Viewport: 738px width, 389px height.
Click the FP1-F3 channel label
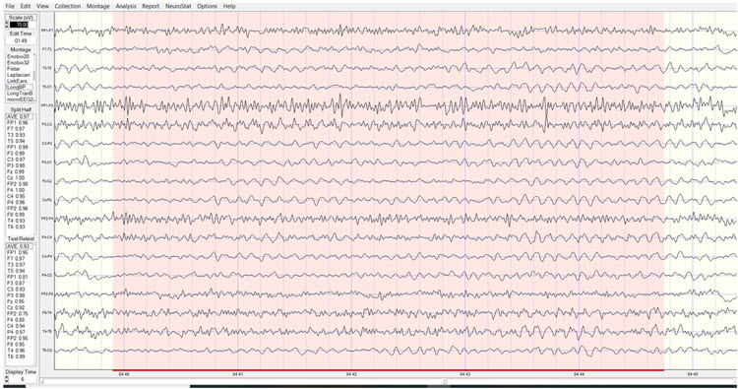[x=46, y=106]
